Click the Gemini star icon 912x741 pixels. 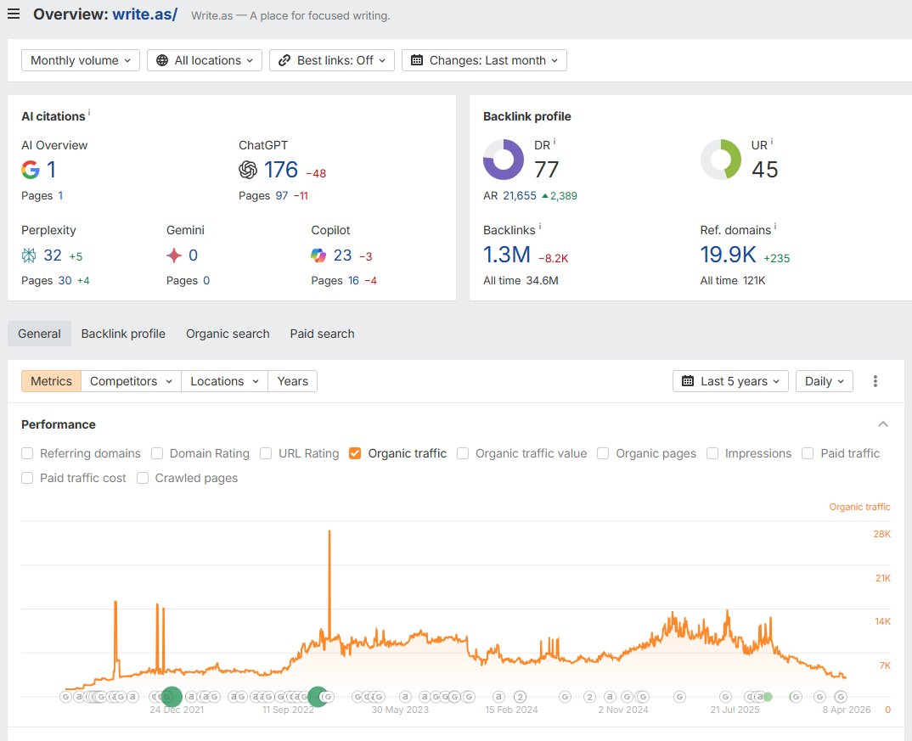[174, 255]
